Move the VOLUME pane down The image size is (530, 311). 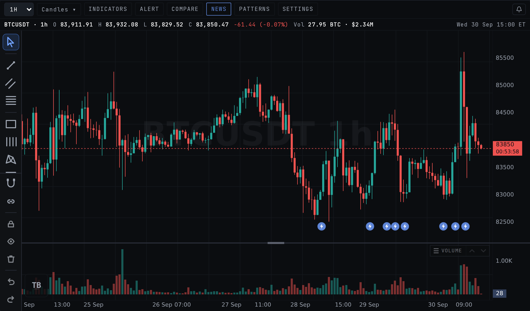[483, 251]
